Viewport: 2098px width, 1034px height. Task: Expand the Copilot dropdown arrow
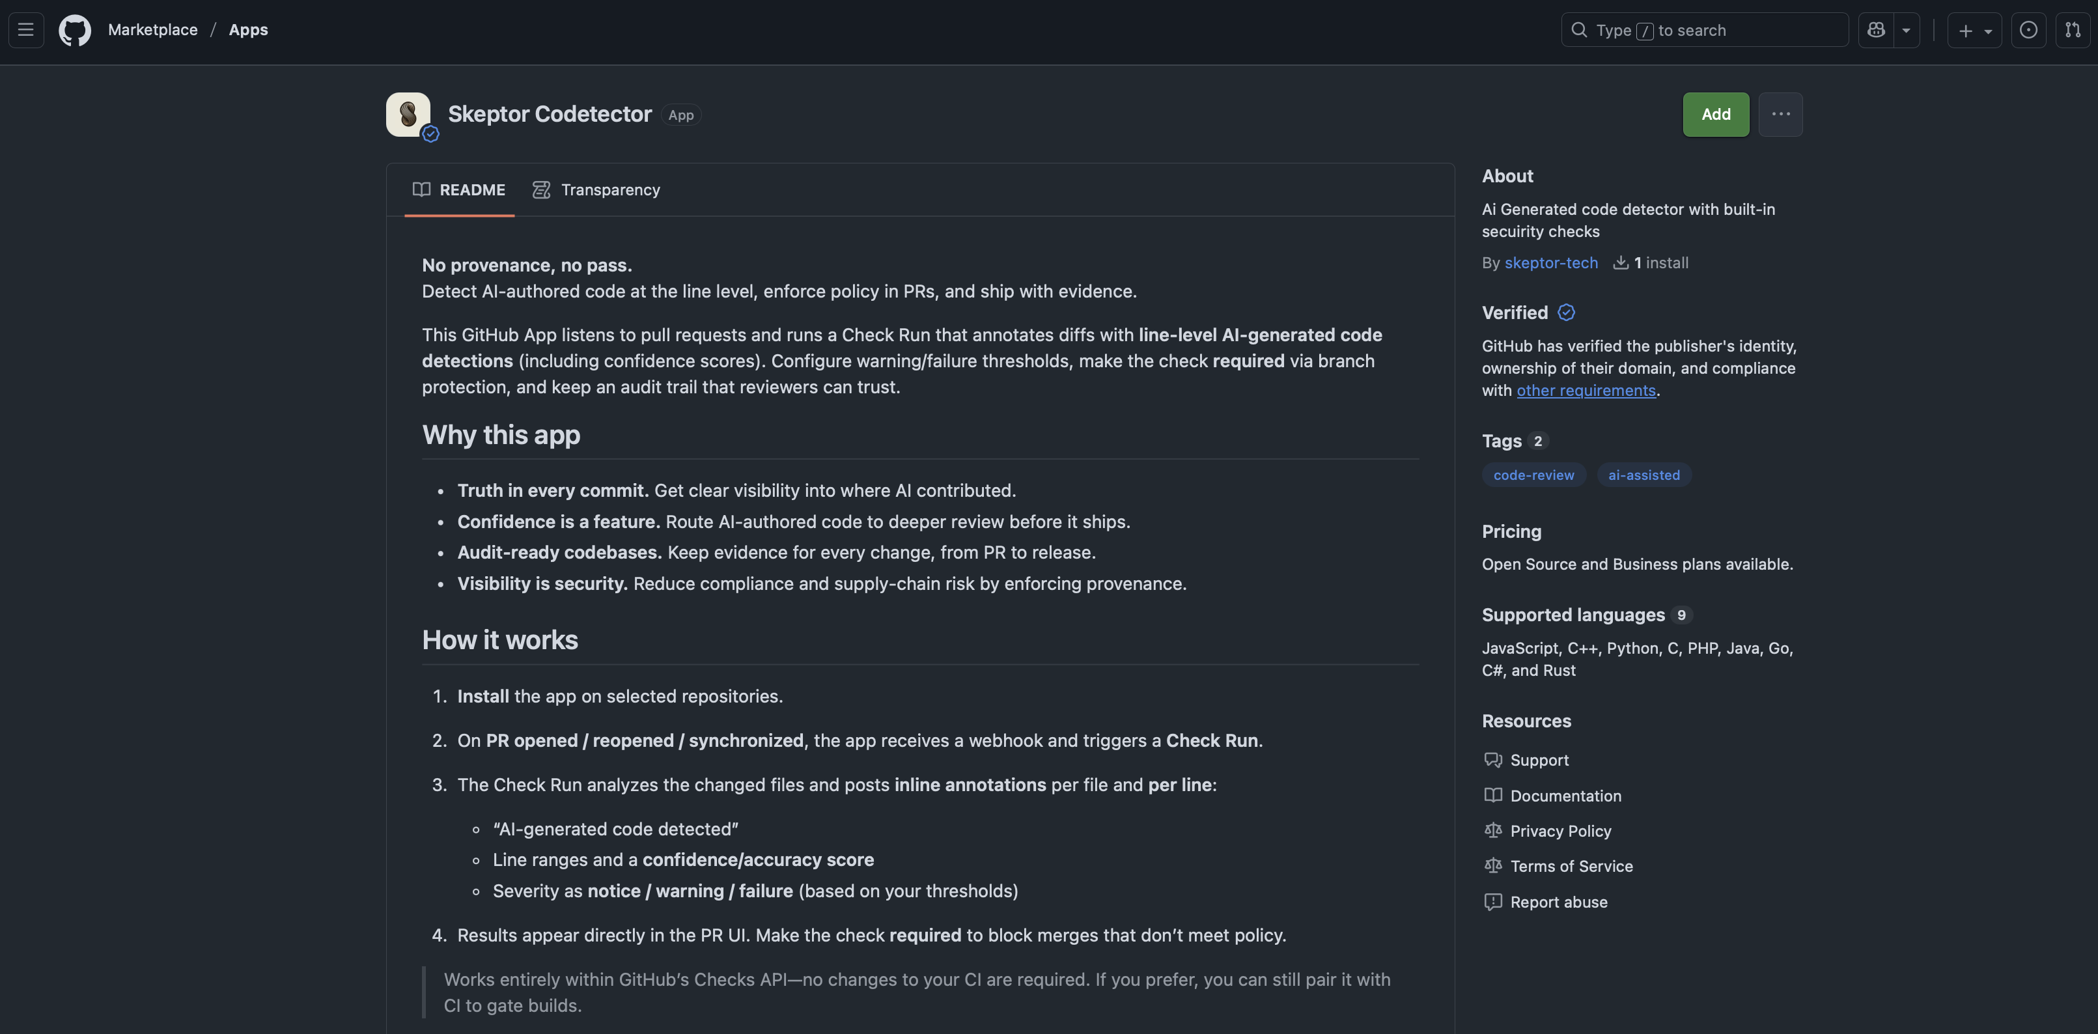click(1907, 30)
